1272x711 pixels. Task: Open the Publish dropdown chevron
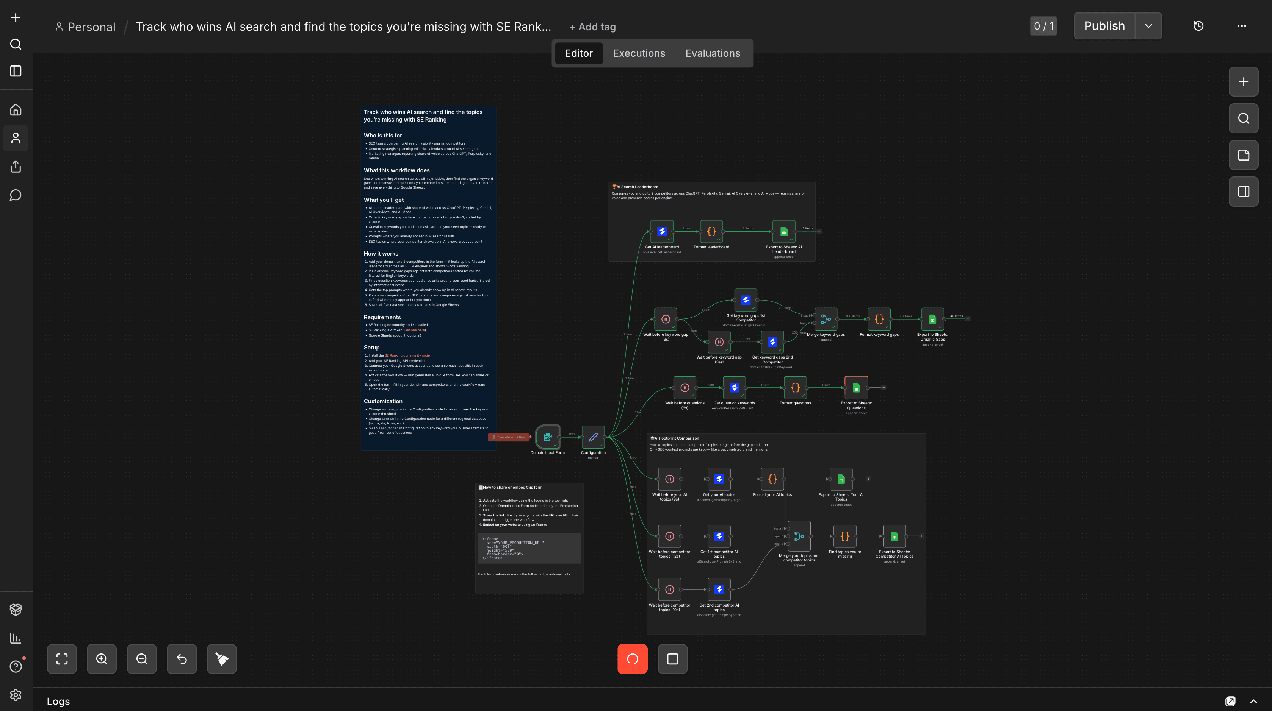pos(1148,26)
